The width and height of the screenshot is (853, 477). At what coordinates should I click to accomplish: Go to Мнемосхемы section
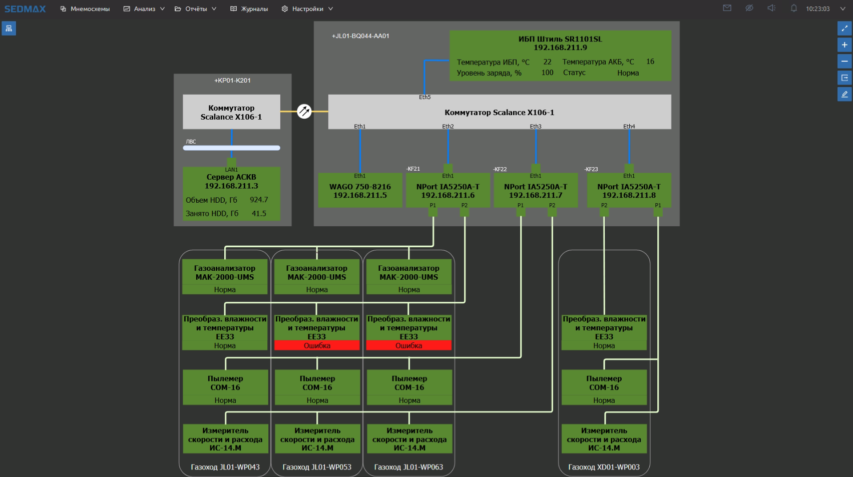point(85,9)
